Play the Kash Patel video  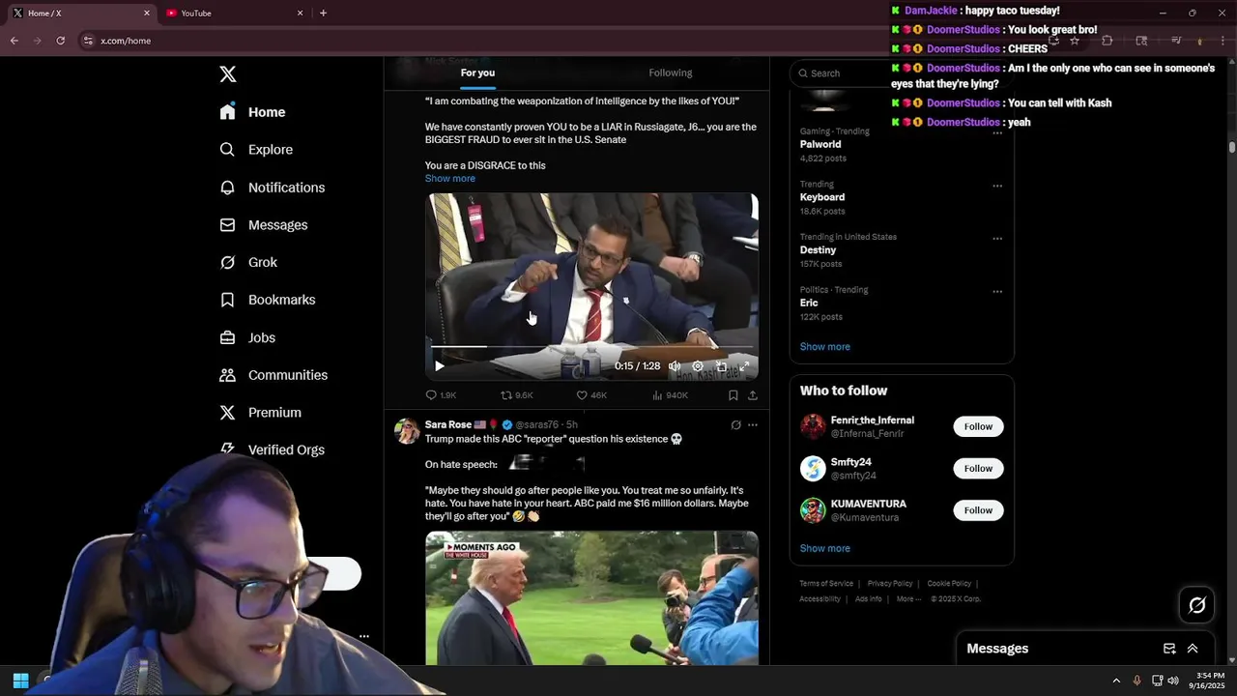pyautogui.click(x=439, y=366)
